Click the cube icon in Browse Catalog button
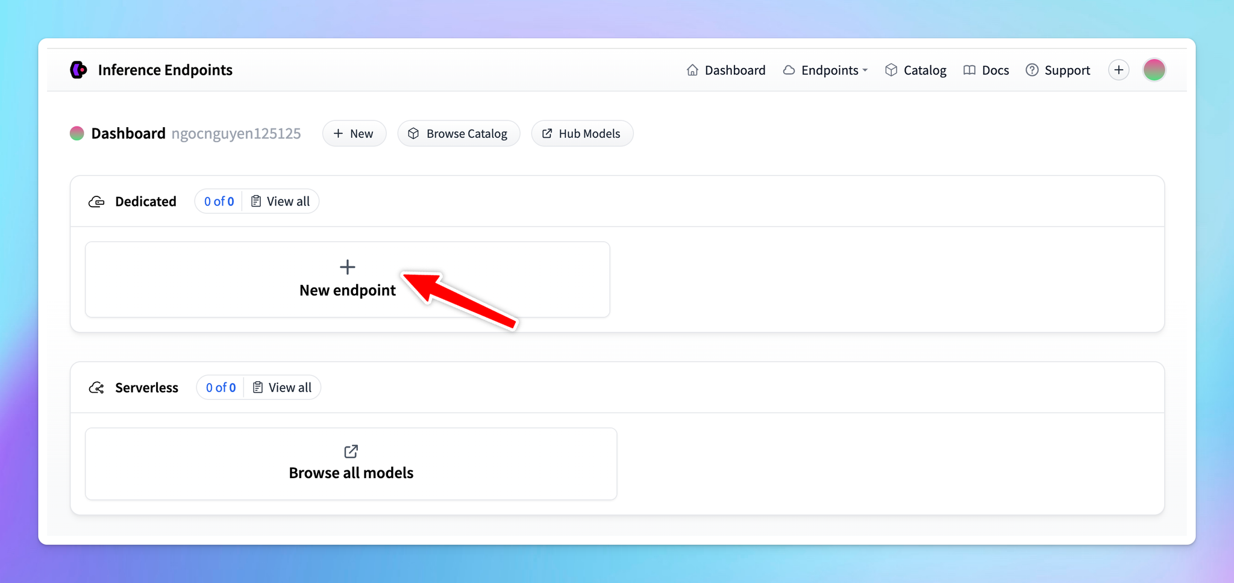This screenshot has width=1234, height=583. point(413,134)
